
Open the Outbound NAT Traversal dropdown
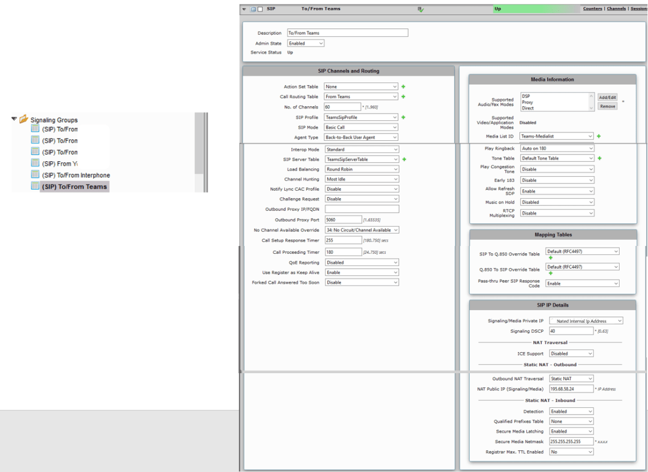coord(571,379)
